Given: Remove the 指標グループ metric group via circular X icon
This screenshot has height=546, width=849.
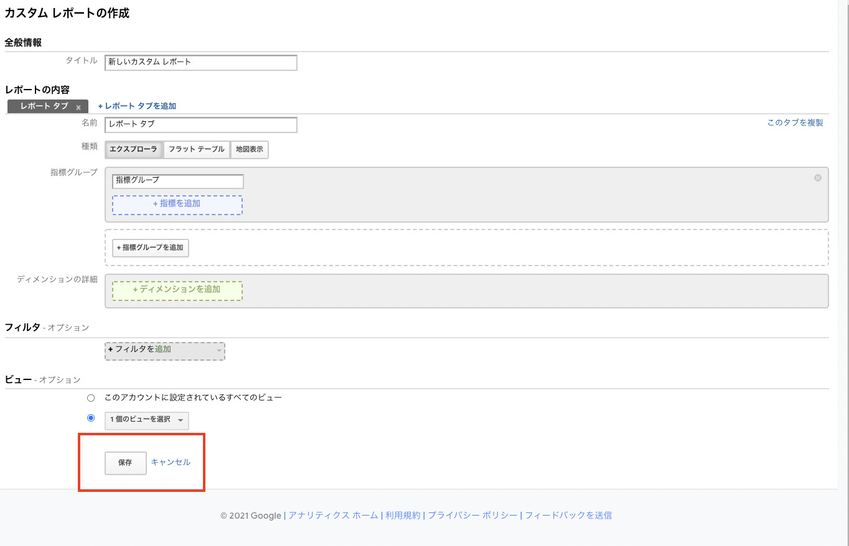Looking at the screenshot, I should [817, 178].
